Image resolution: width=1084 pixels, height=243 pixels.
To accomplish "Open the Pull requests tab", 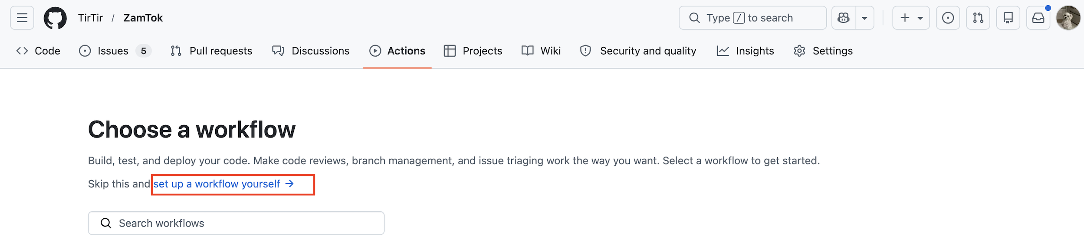I will pyautogui.click(x=211, y=51).
